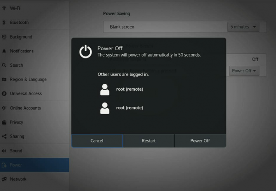Open the Blank screen 5 minutes dropdown
The height and width of the screenshot is (191, 276).
pyautogui.click(x=243, y=27)
